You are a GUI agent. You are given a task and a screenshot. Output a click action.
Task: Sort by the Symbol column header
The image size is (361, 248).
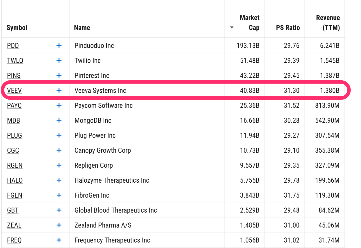17,27
